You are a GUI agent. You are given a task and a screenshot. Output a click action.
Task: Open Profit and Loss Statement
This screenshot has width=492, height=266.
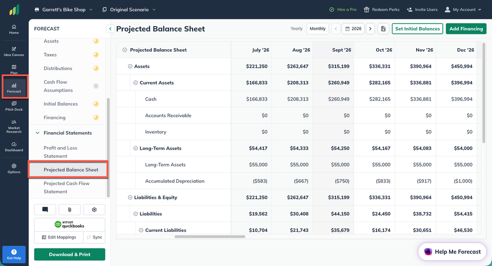(60, 152)
